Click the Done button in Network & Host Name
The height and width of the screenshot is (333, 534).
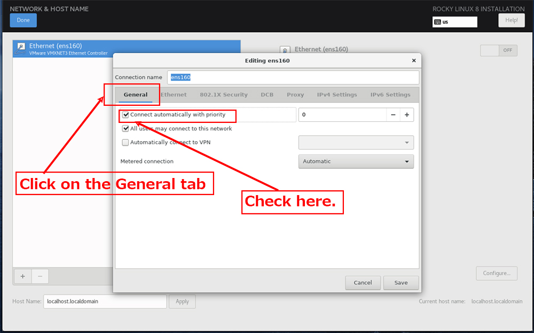(23, 20)
